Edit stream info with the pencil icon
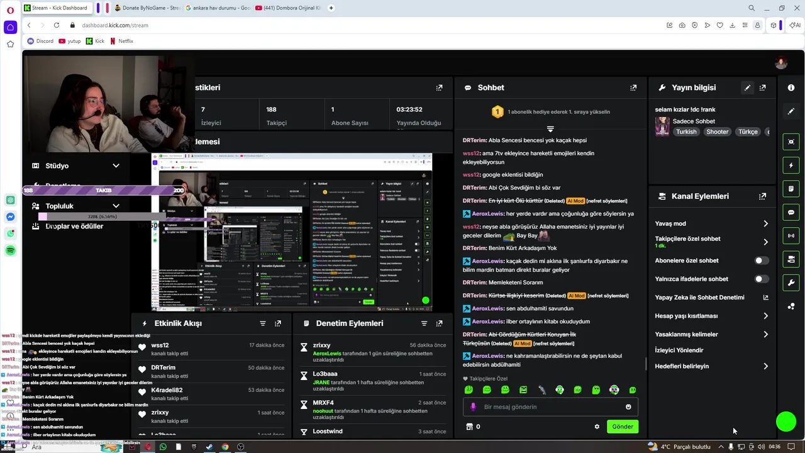Viewport: 805px width, 453px height. click(x=747, y=88)
